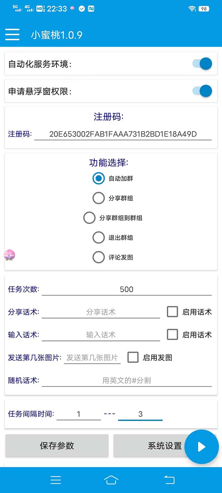The width and height of the screenshot is (222, 493).
Task: Tap the floating play button
Action: [201, 447]
